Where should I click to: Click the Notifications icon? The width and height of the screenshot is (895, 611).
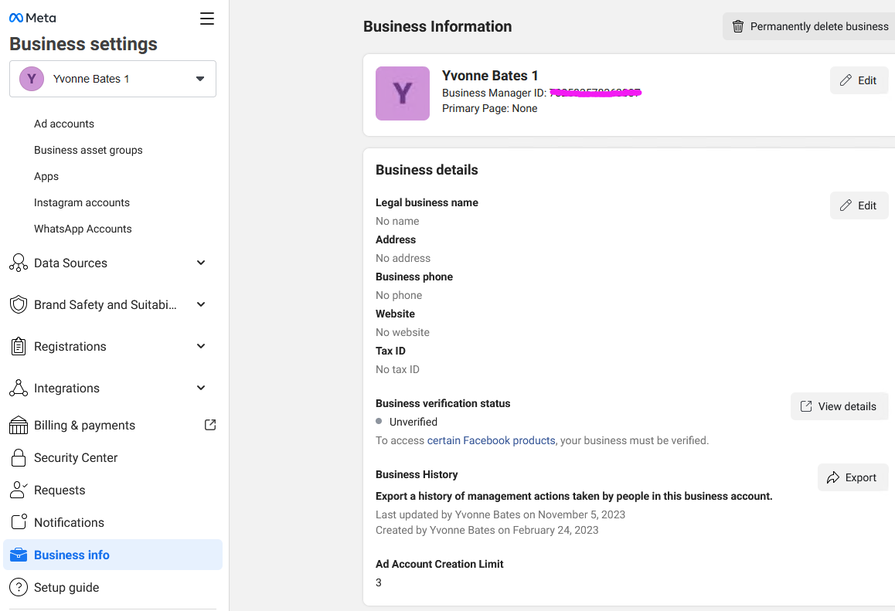pos(19,522)
